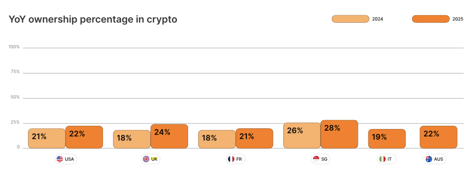Select the 2025 legend color swatch
474x169 pixels.
pyautogui.click(x=431, y=19)
